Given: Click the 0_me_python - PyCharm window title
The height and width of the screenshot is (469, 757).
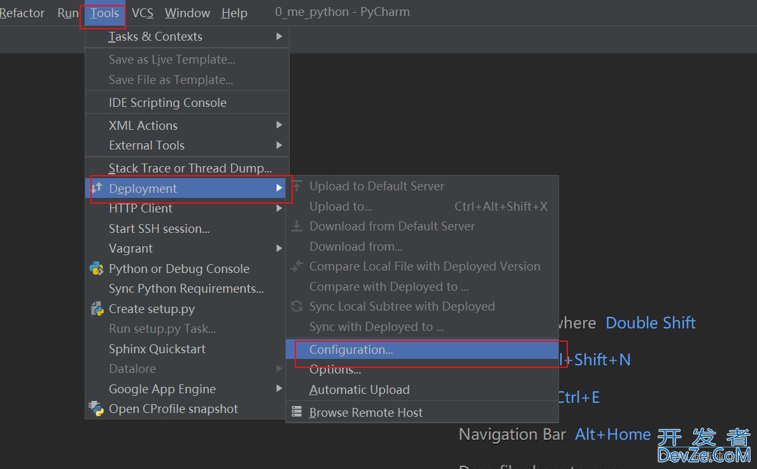Looking at the screenshot, I should [343, 12].
